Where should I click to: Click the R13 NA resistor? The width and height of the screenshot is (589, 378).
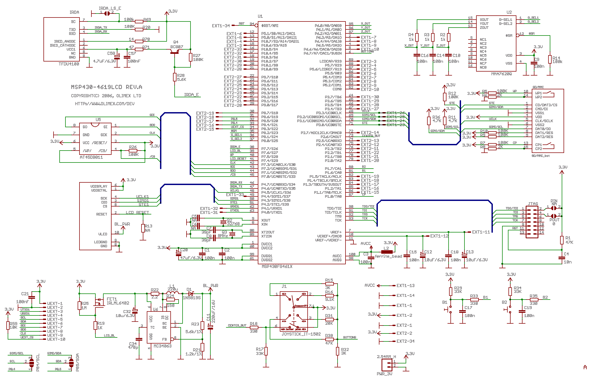[x=143, y=228]
